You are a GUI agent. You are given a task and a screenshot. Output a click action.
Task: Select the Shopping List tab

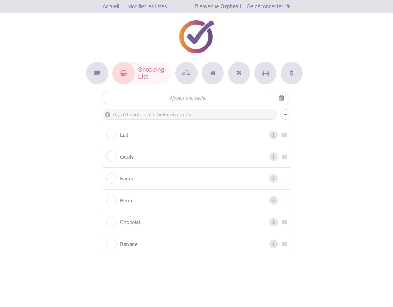pos(141,73)
